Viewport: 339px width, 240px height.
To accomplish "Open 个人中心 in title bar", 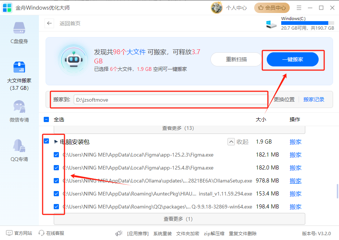I will coord(236,8).
